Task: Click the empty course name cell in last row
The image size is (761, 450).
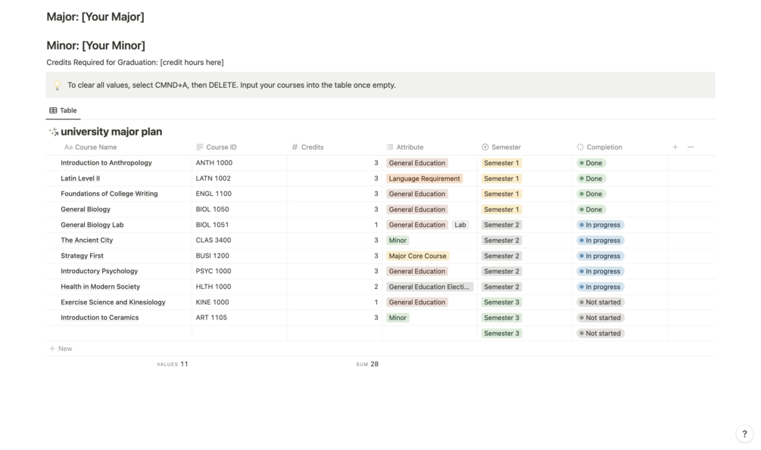Action: coord(119,334)
